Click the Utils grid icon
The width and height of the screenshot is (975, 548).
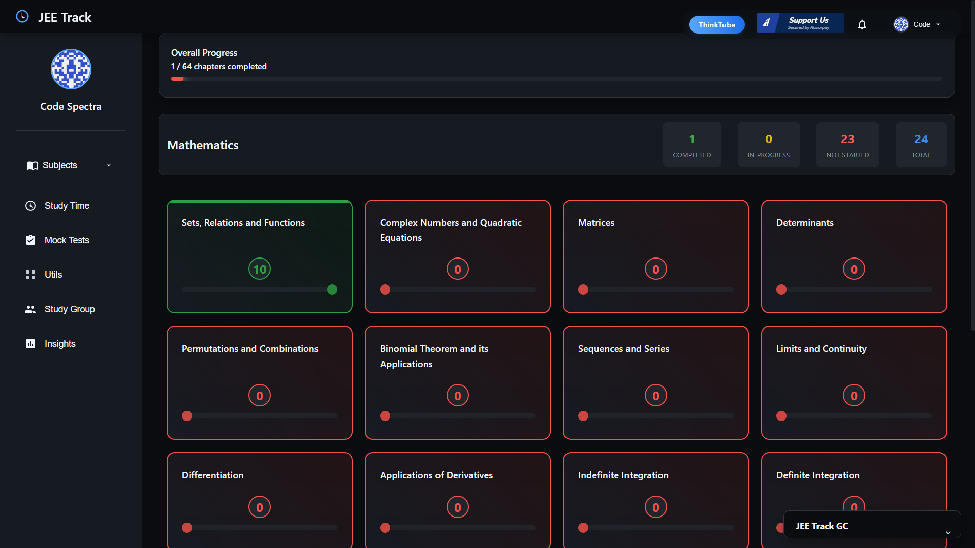(30, 275)
